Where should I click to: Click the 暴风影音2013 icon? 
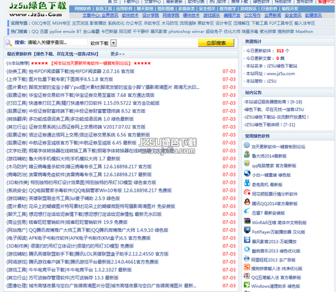tap(247, 240)
